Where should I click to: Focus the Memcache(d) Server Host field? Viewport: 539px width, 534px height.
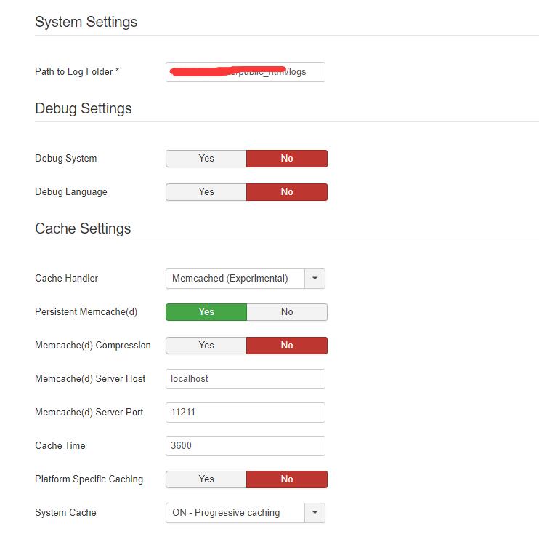[x=245, y=379]
